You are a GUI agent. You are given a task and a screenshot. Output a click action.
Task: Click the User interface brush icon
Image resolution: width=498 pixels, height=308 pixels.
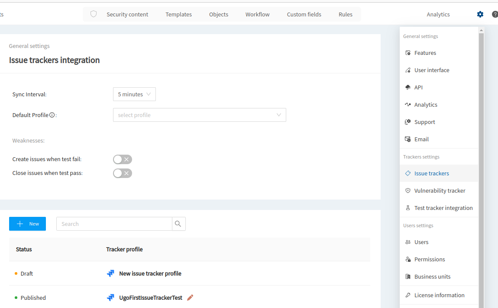408,70
